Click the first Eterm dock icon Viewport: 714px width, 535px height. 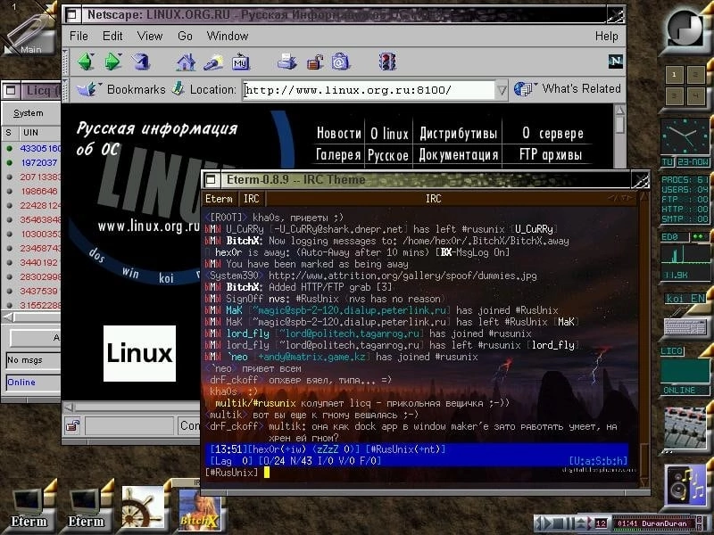[x=29, y=506]
